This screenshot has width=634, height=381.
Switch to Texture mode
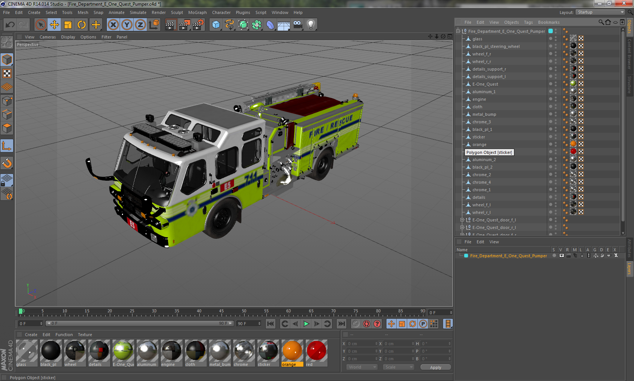7,74
